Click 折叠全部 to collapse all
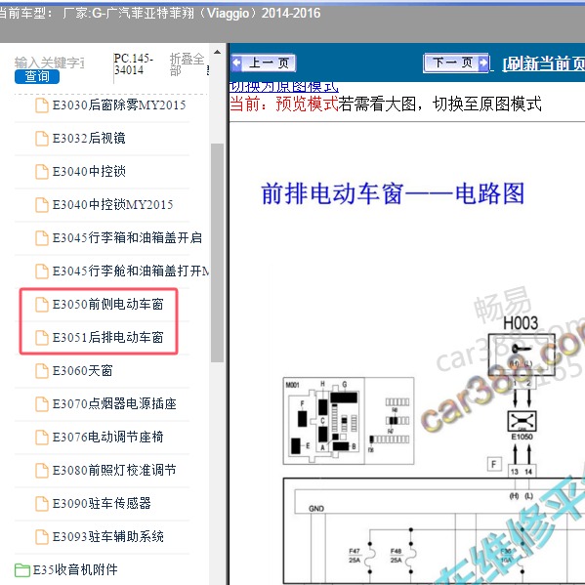Screen dimensions: 585x585 [x=187, y=64]
